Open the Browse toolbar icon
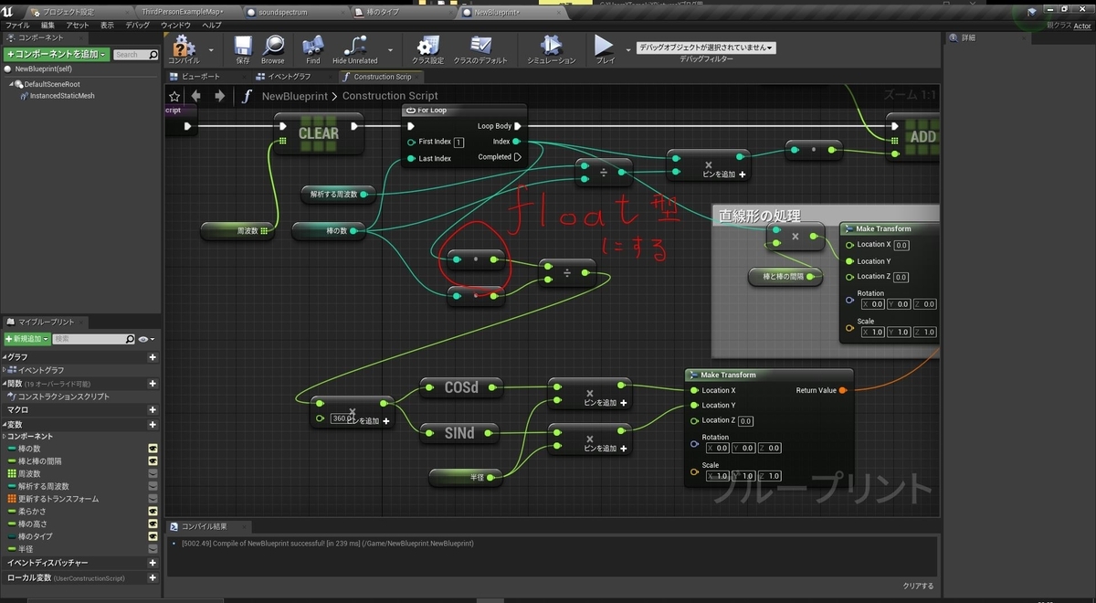 (272, 47)
